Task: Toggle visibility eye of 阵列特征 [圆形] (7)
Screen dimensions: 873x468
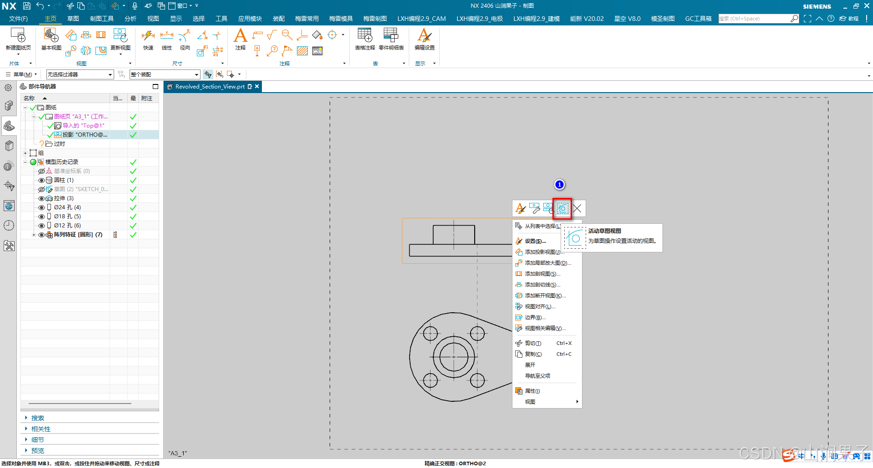Action: tap(41, 235)
